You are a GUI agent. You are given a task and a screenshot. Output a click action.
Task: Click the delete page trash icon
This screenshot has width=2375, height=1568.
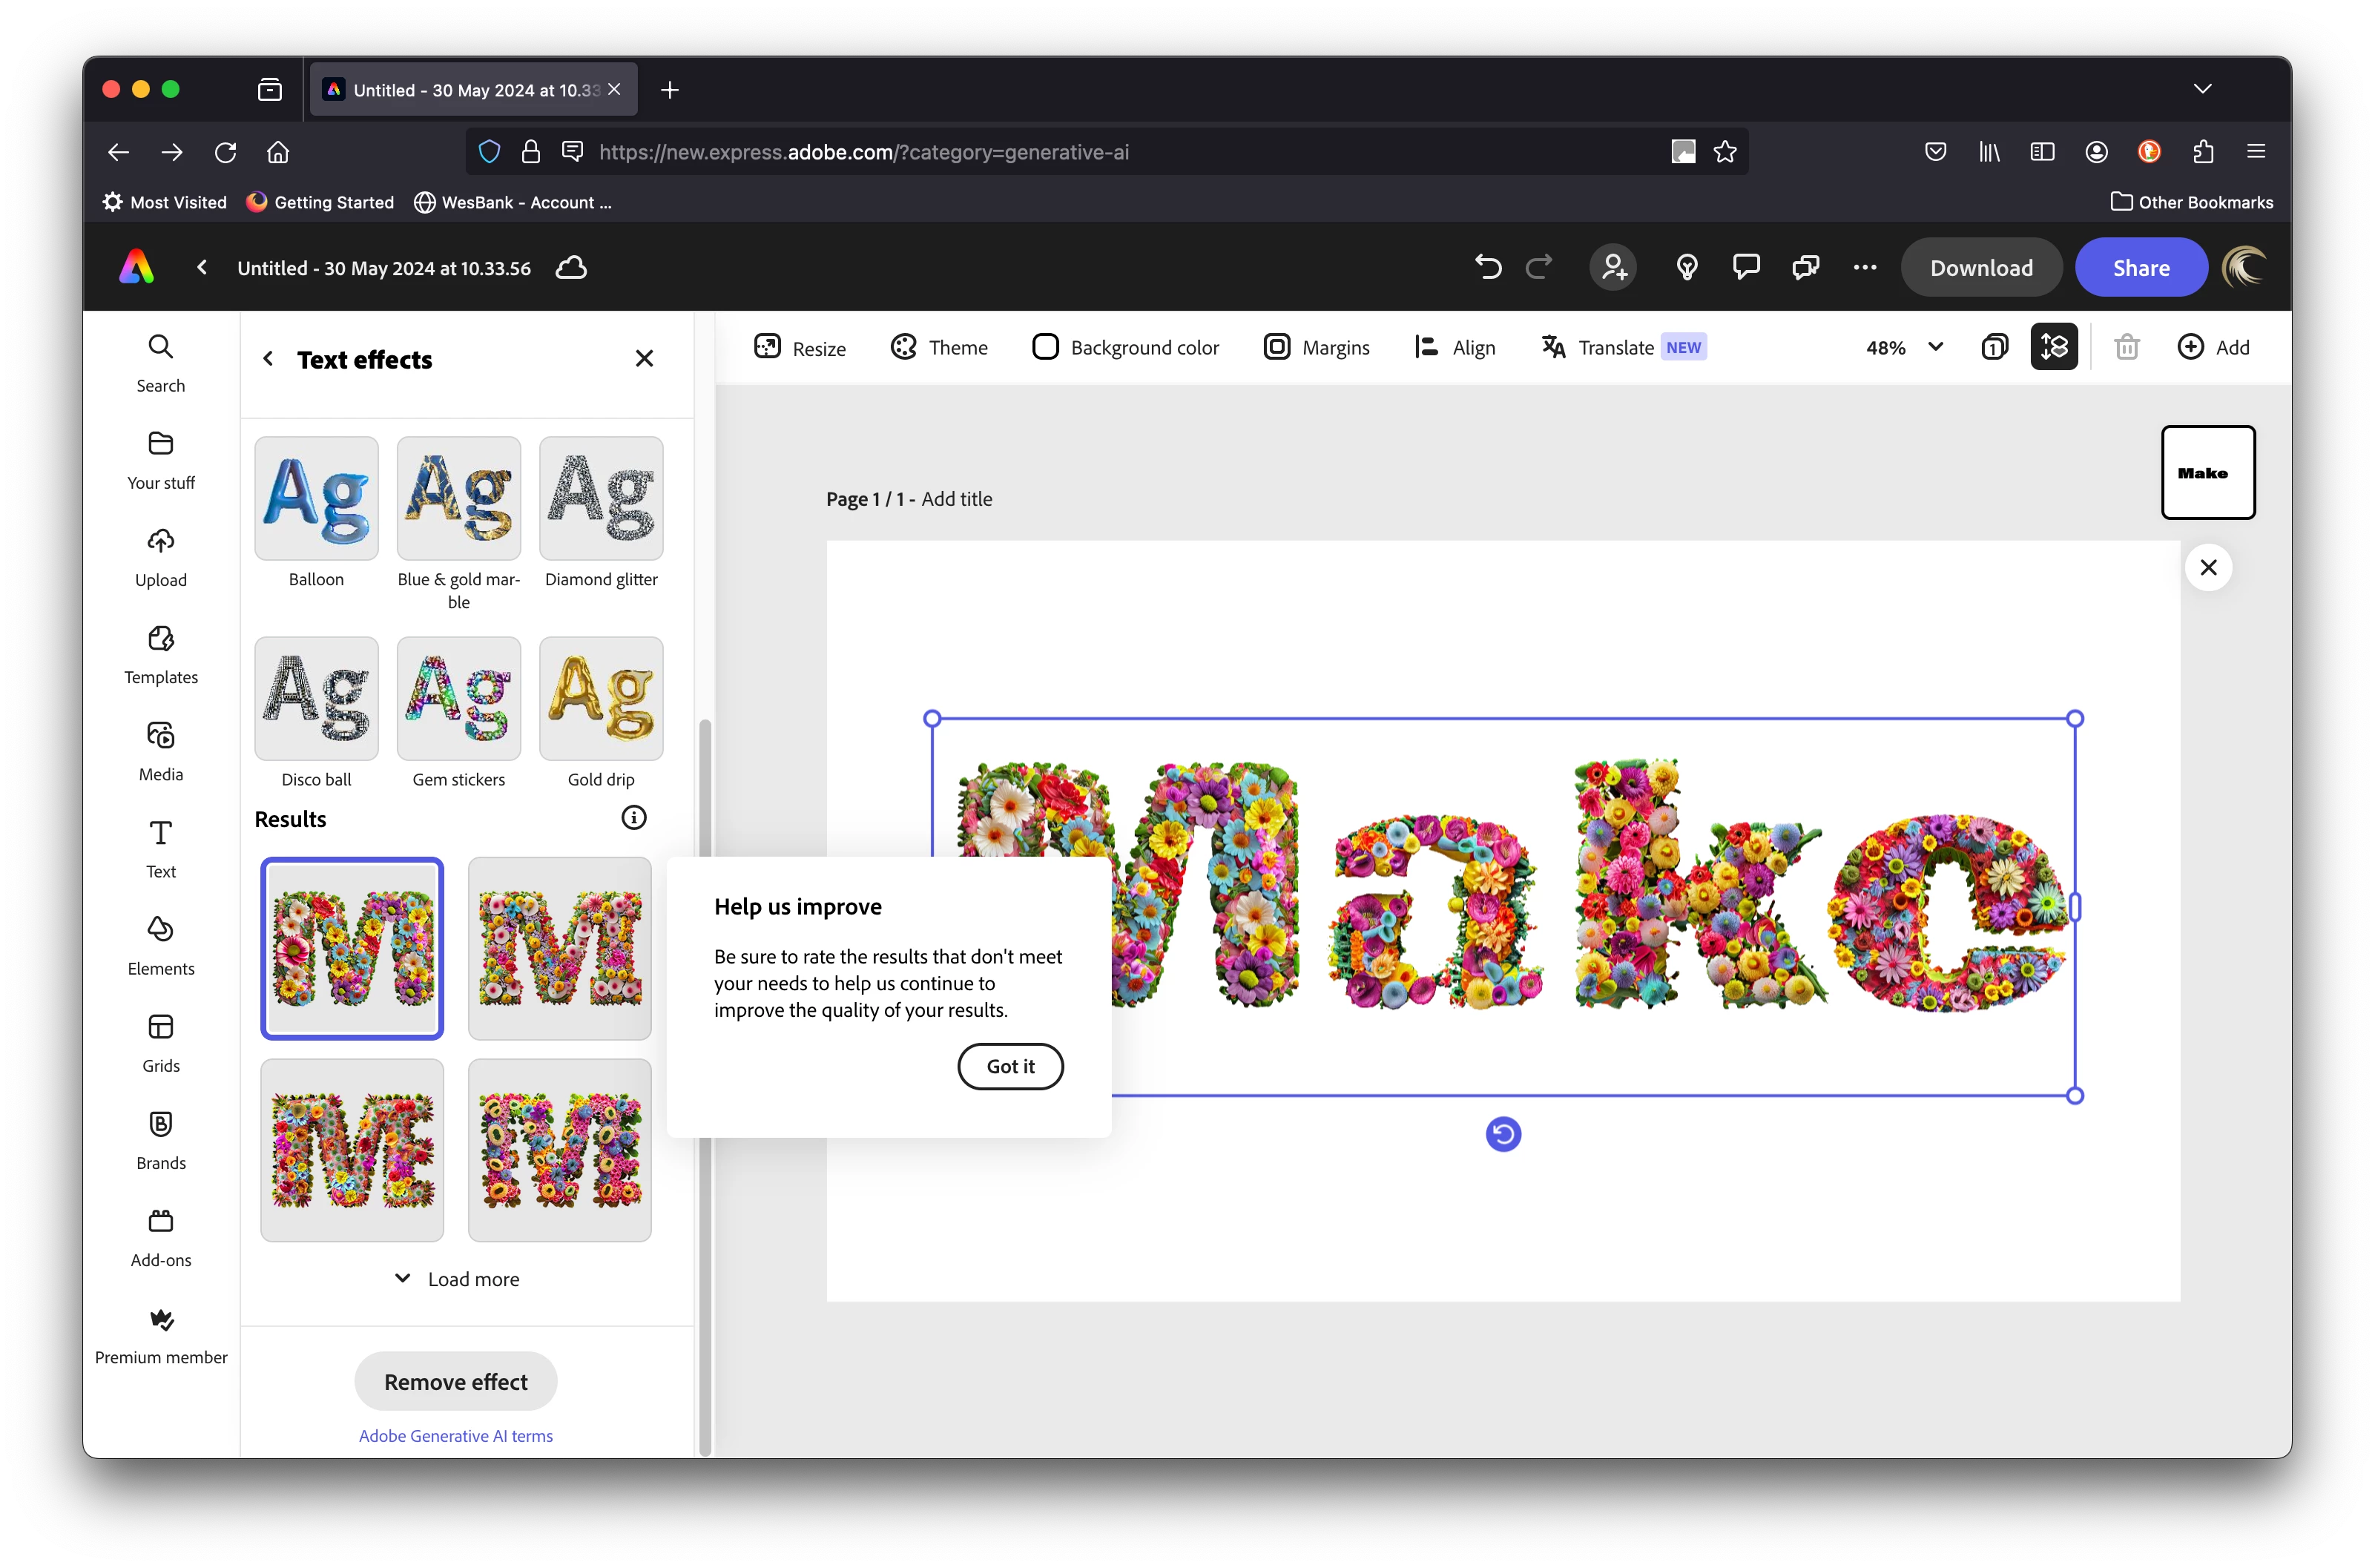pos(2126,347)
